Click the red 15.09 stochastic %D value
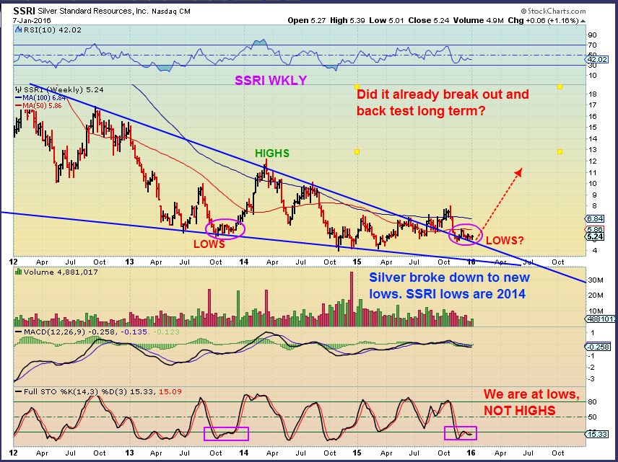 tap(170, 392)
